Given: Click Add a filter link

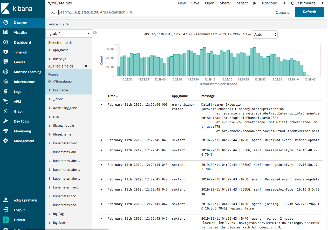Looking at the screenshot, I should [x=59, y=24].
